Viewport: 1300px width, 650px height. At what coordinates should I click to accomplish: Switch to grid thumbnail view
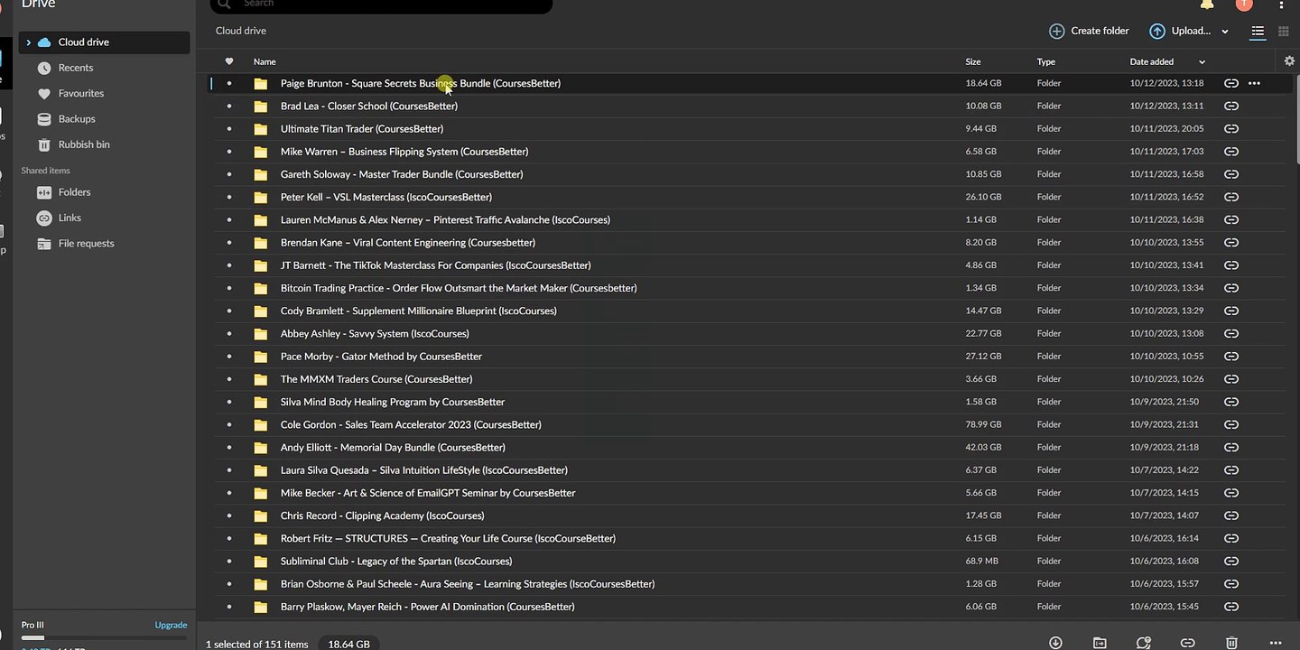[1284, 32]
